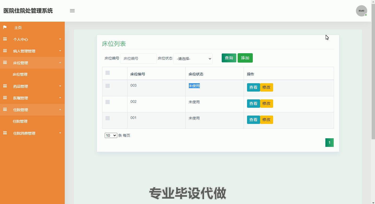Tick checkbox for bed row 003

click(x=108, y=86)
